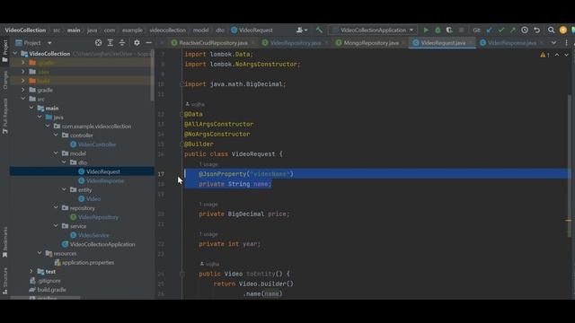Click '1 usage' hint above price field
This screenshot has width=575, height=323.
pos(208,205)
